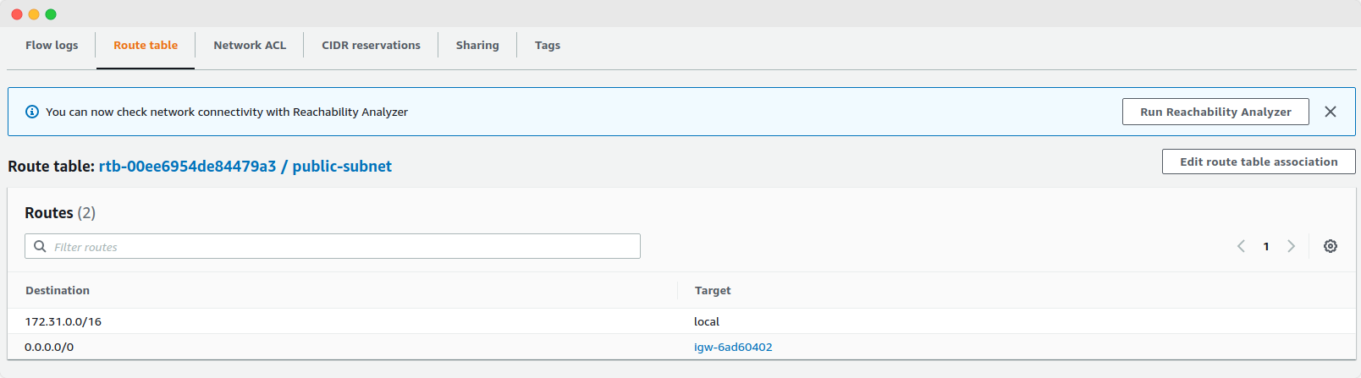Viewport: 1361px width, 378px height.
Task: Click the Routes (2) heading
Action: coord(60,213)
